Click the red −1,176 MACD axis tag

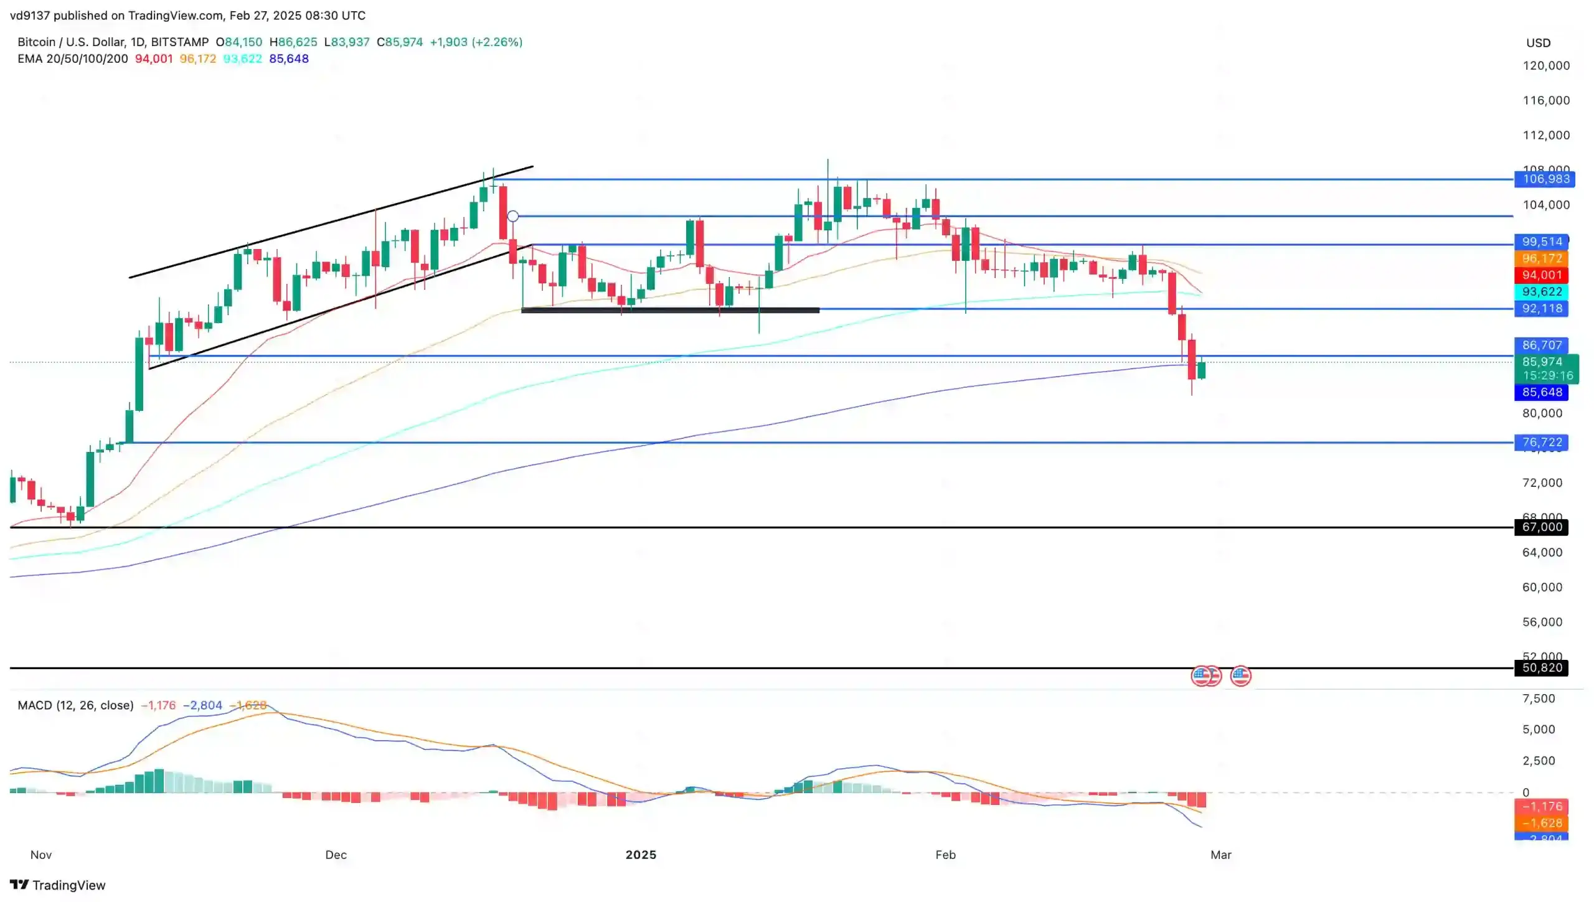[x=1542, y=807]
